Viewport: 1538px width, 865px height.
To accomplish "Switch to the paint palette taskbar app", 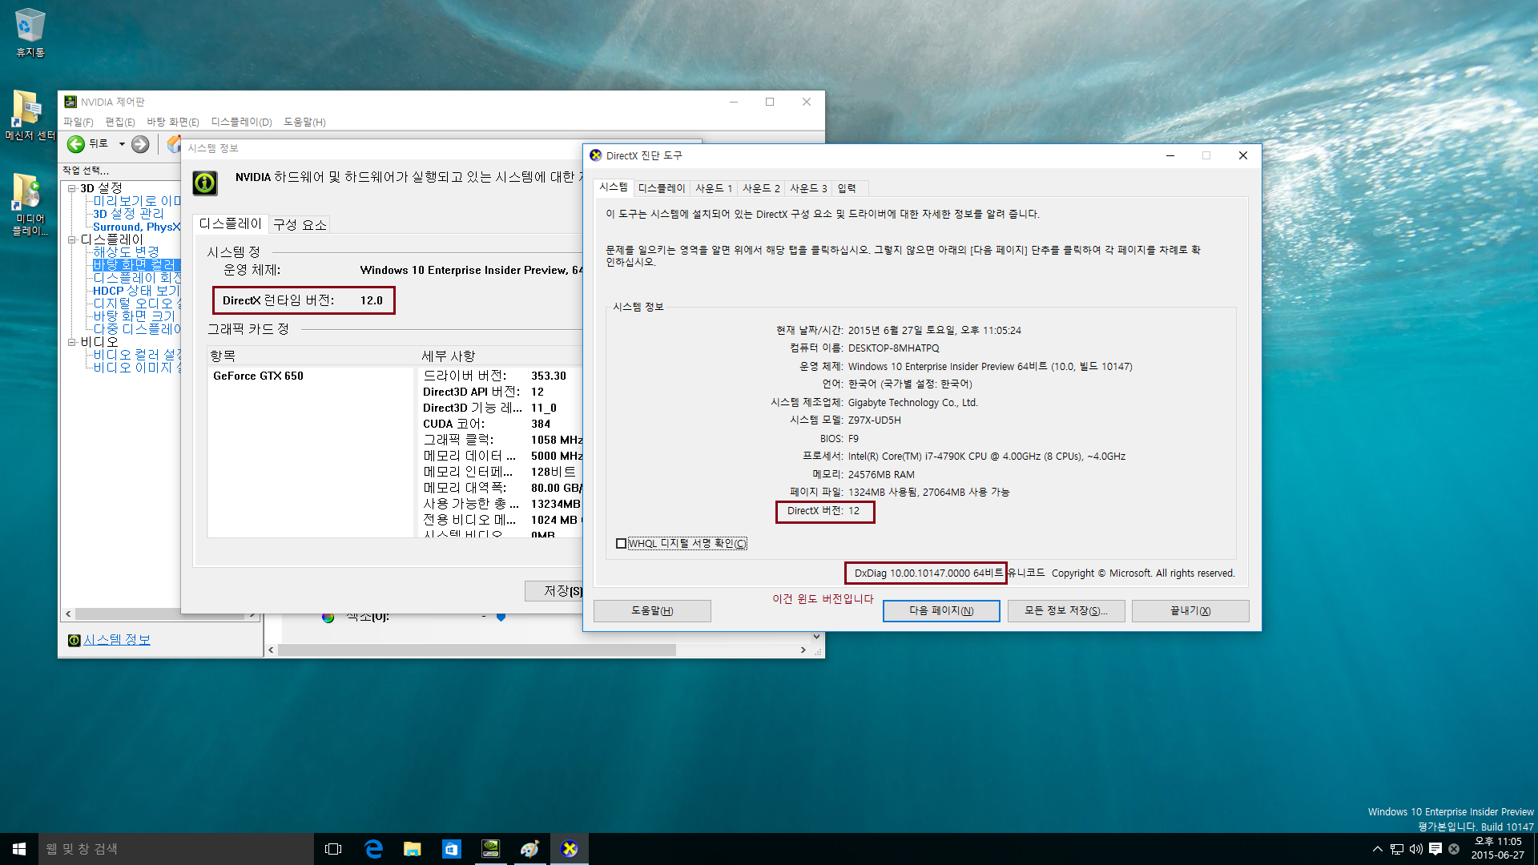I will pyautogui.click(x=529, y=849).
